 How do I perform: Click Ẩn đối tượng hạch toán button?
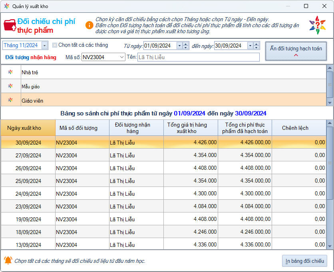[296, 51]
